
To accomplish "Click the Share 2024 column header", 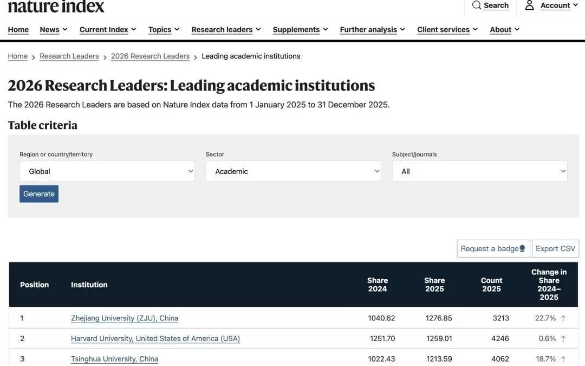I will [x=378, y=285].
